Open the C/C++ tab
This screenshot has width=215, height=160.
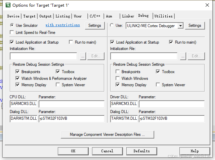[96, 16]
